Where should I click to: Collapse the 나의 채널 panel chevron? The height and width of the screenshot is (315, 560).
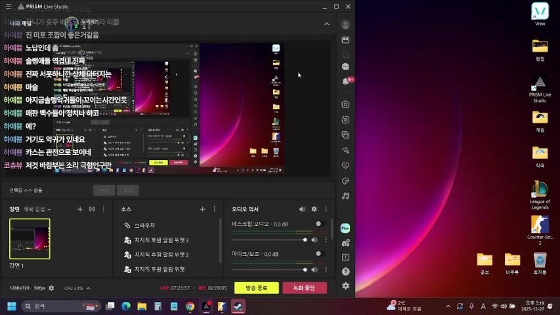tap(326, 24)
